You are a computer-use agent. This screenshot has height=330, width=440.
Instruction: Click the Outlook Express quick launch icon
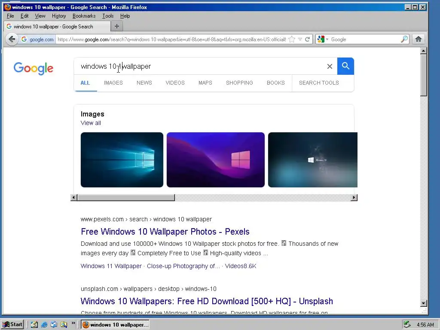pos(54,324)
